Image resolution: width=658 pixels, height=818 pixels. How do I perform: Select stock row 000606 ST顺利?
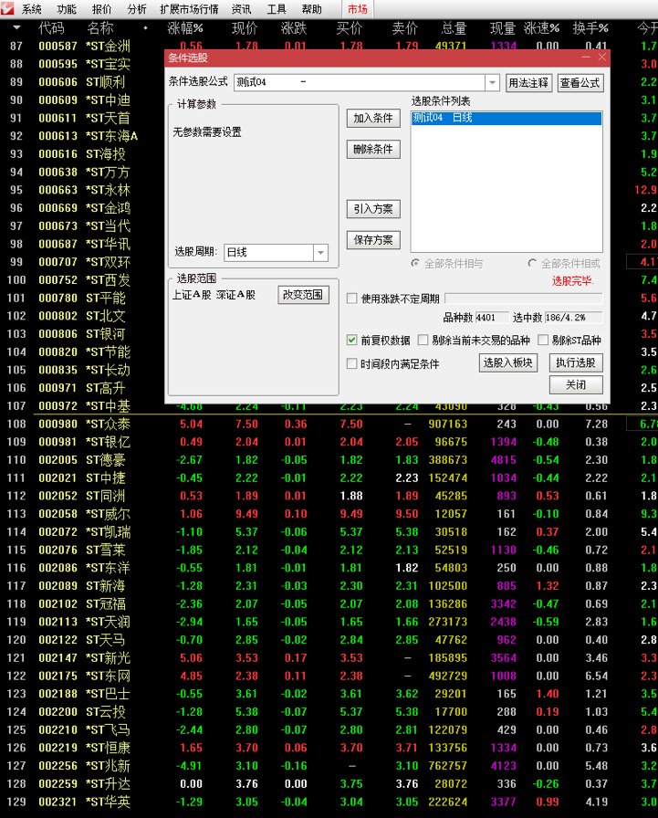click(x=83, y=82)
